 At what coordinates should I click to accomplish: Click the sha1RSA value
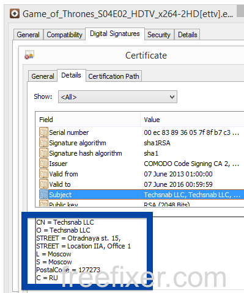point(157,143)
